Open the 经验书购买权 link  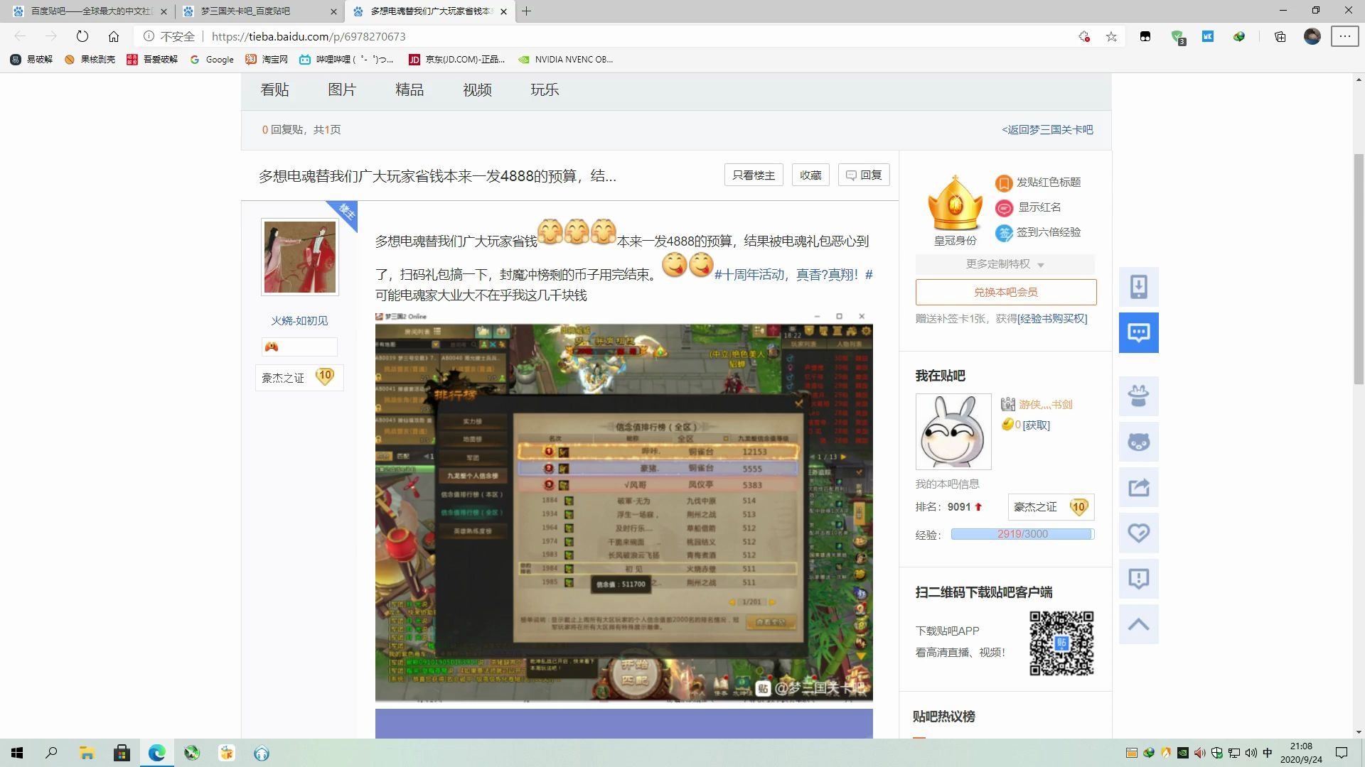1052,319
